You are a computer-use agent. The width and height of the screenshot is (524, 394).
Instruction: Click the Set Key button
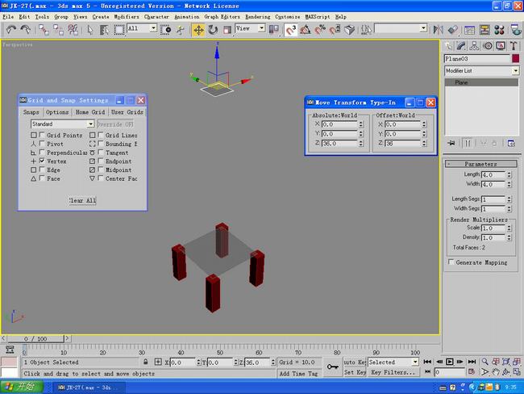pyautogui.click(x=355, y=372)
